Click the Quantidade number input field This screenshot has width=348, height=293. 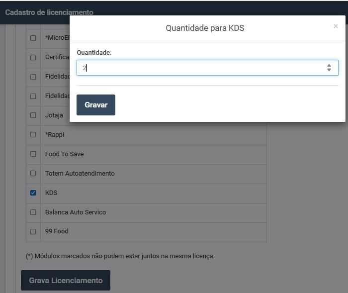point(199,68)
